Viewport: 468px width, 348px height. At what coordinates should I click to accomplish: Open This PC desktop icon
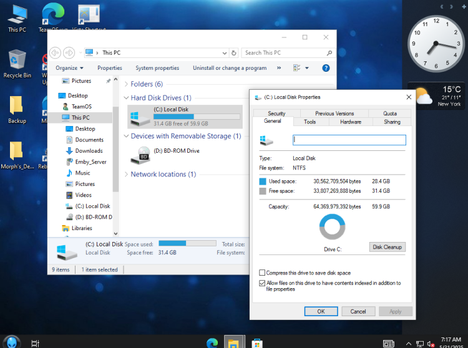[17, 19]
